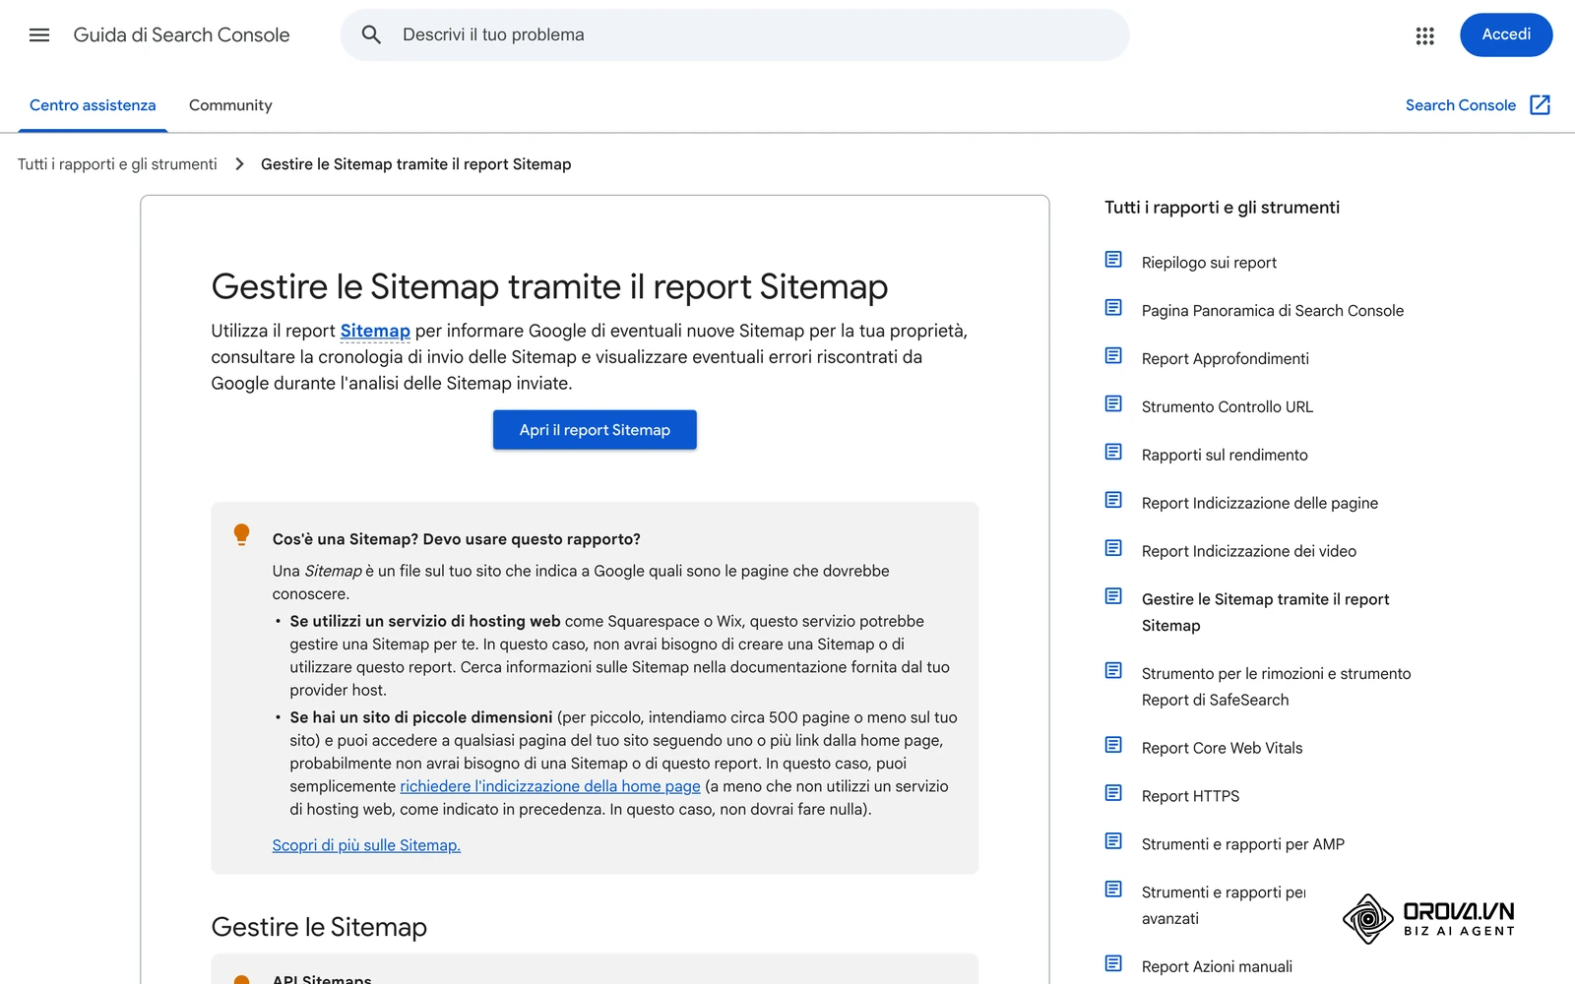Image resolution: width=1575 pixels, height=984 pixels.
Task: Click Scopri di più sulle Sitemap link
Action: [366, 845]
